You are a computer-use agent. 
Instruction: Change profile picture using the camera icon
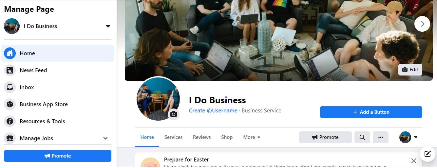(x=174, y=114)
